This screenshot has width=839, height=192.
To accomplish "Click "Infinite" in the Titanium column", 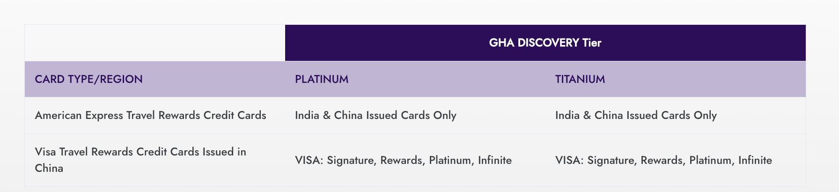I will 755,160.
